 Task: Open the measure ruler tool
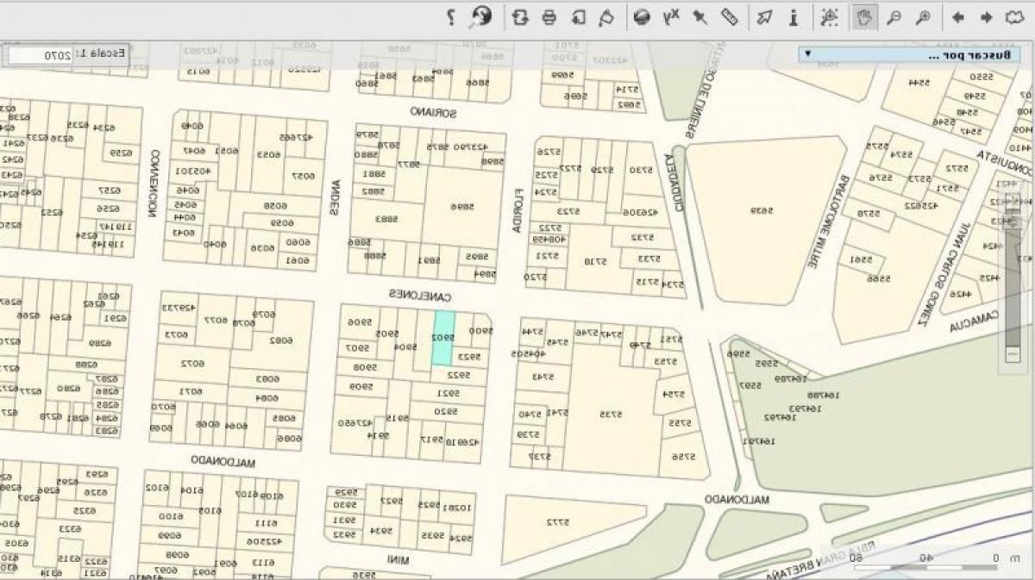[730, 17]
